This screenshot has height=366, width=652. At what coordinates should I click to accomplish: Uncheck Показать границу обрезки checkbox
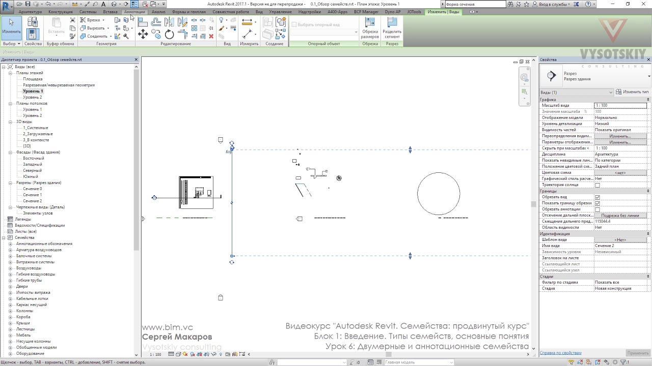597,203
